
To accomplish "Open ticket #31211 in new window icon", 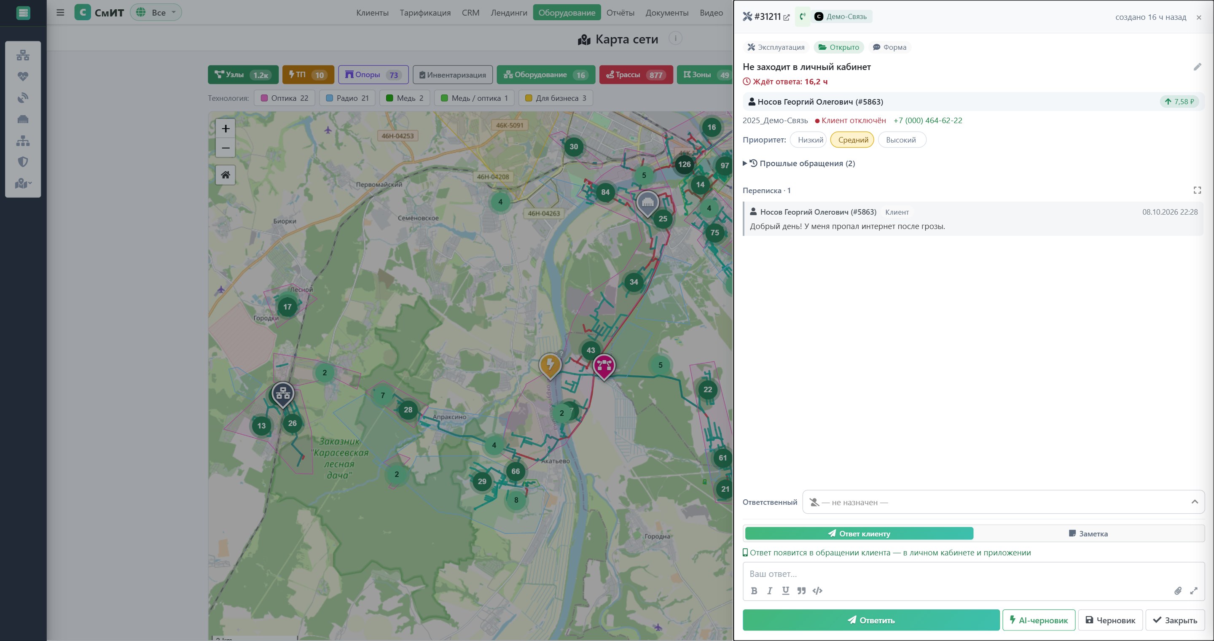I will point(787,17).
